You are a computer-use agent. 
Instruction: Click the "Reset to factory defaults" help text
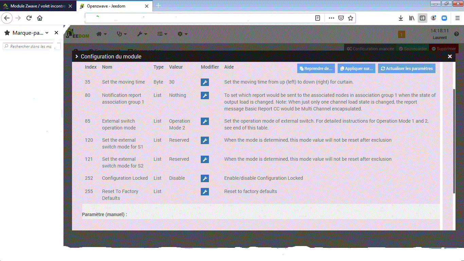click(x=251, y=192)
